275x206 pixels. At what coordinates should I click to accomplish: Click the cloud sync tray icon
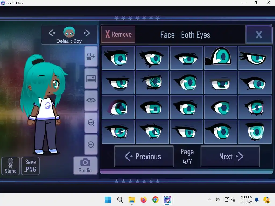click(x=218, y=200)
